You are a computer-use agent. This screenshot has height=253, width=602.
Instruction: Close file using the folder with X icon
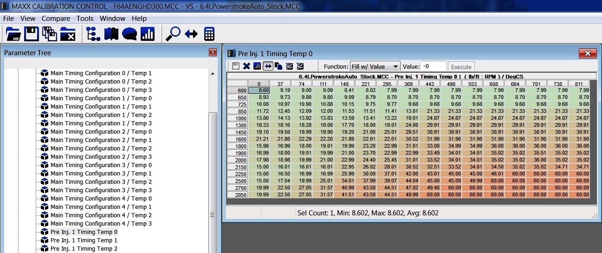pos(68,34)
